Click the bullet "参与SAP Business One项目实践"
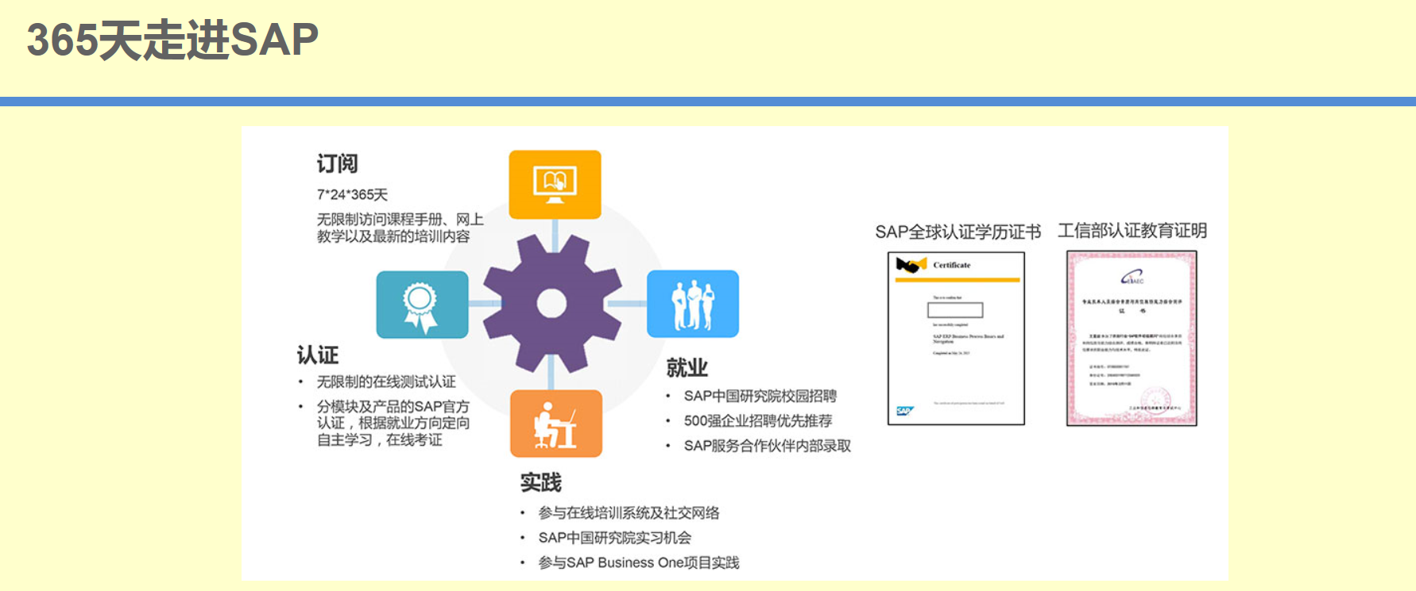Image resolution: width=1416 pixels, height=591 pixels. [639, 562]
